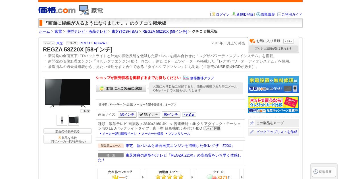Click the 特集 label
This screenshot has width=341, height=179.
[111, 155]
